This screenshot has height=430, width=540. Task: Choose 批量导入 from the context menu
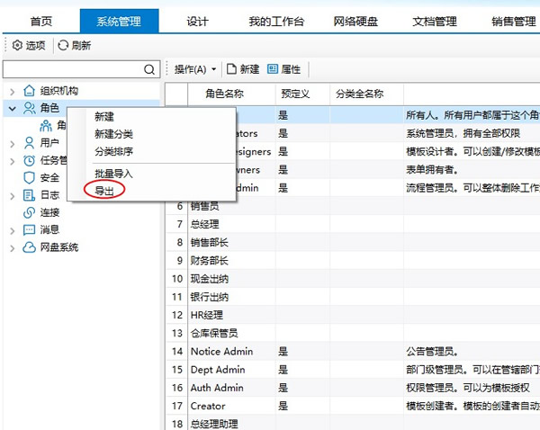pyautogui.click(x=113, y=173)
